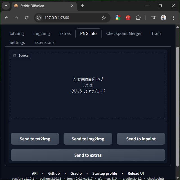The height and width of the screenshot is (180, 180).
Task: Bookmark this page with star icon
Action: click(x=104, y=18)
